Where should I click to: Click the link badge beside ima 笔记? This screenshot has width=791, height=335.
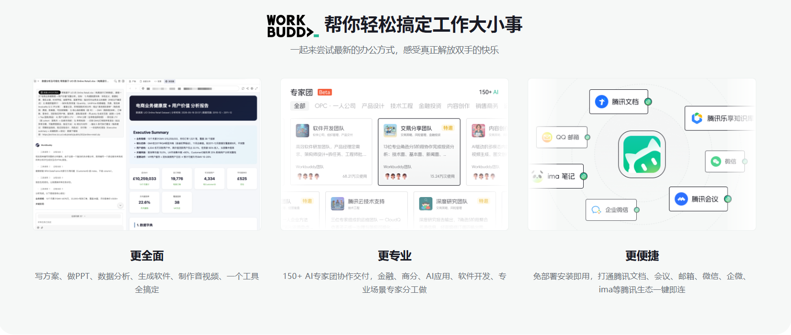point(584,176)
